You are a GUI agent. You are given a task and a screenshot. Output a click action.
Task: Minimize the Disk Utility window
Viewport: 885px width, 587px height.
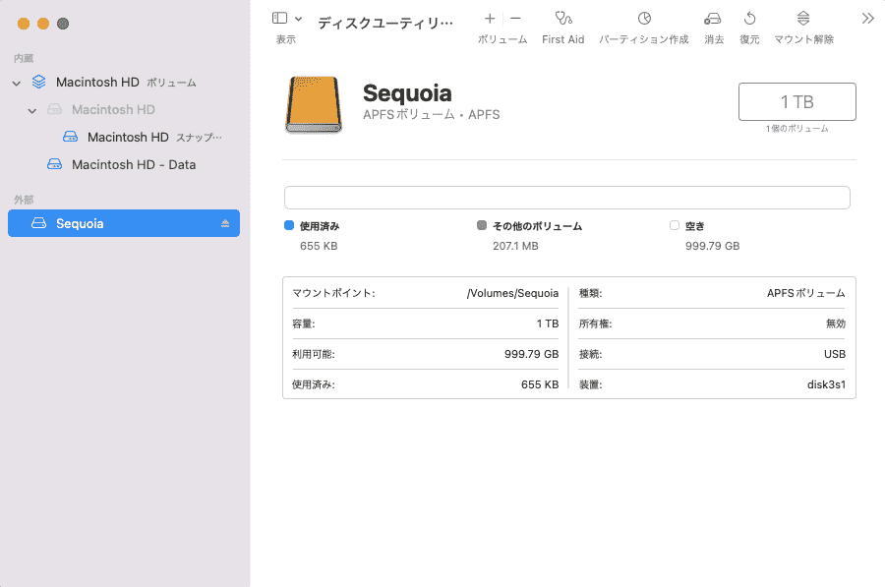click(x=43, y=24)
